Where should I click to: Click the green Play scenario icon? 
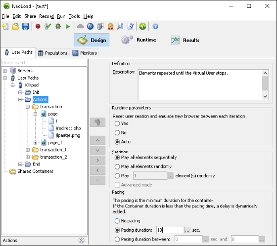pos(67,27)
